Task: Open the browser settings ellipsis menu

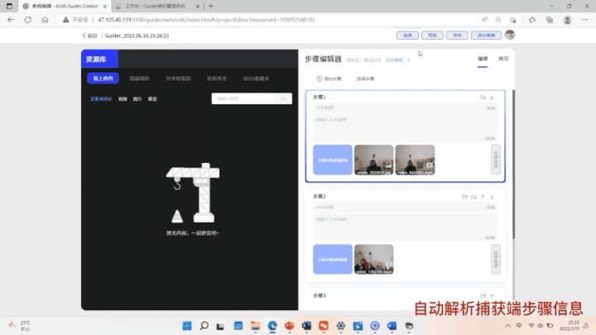Action: click(x=585, y=20)
